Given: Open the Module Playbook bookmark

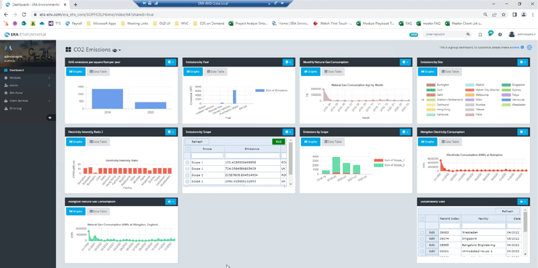Looking at the screenshot, I should pos(376,24).
